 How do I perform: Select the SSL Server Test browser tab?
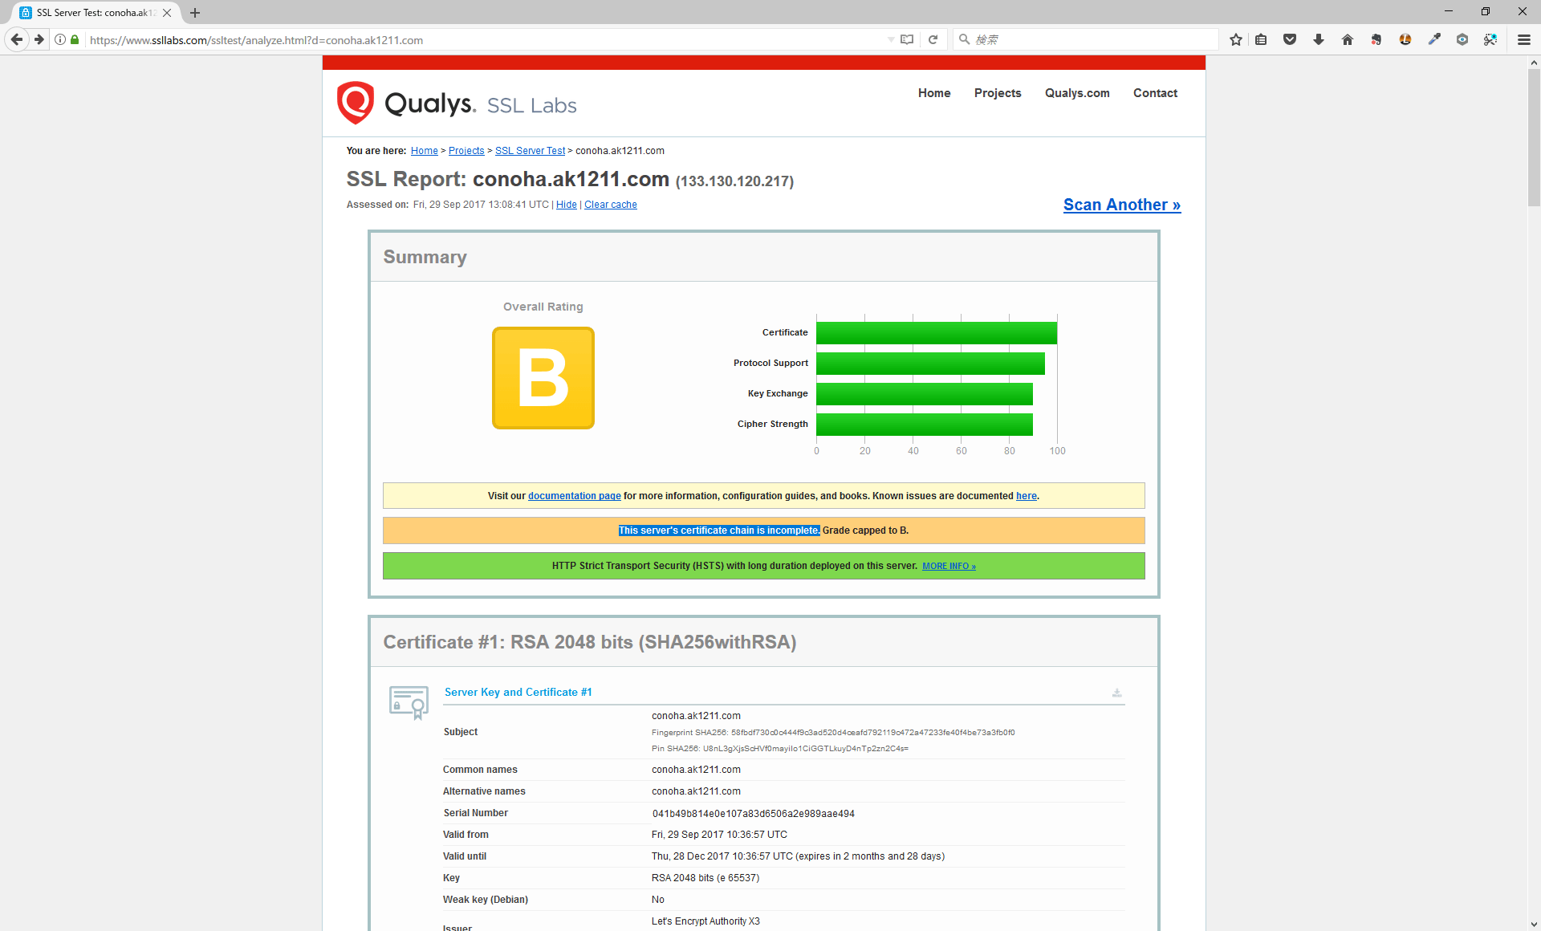tap(95, 13)
